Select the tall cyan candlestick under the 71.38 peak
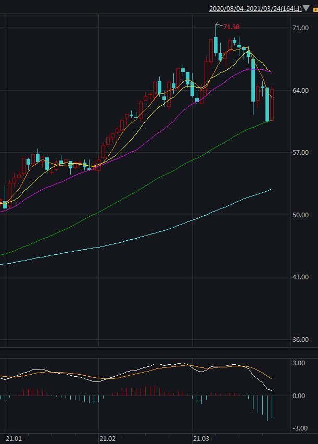318x444 pixels. 215,45
